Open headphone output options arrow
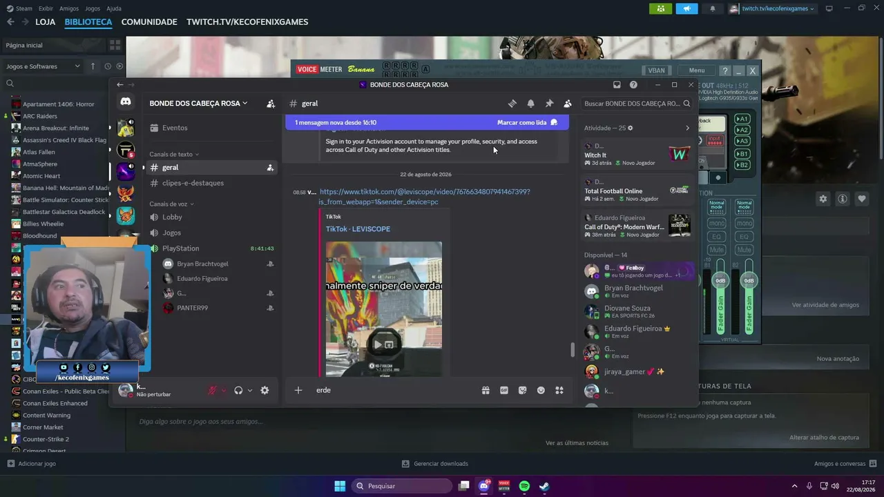This screenshot has height=497, width=884. [249, 391]
